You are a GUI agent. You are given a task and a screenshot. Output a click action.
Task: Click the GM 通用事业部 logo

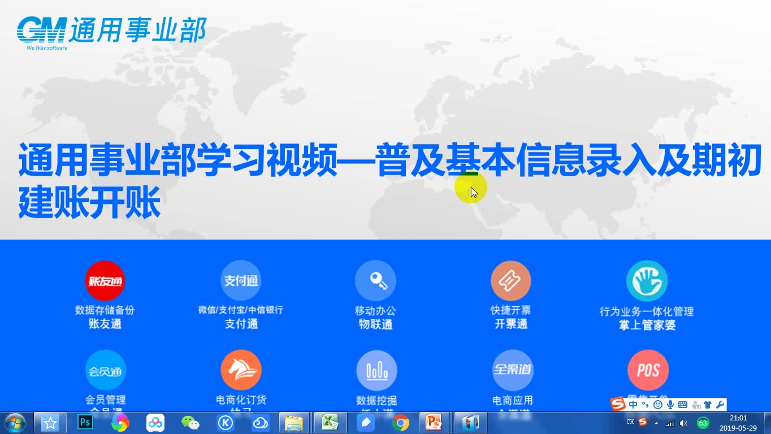(111, 32)
